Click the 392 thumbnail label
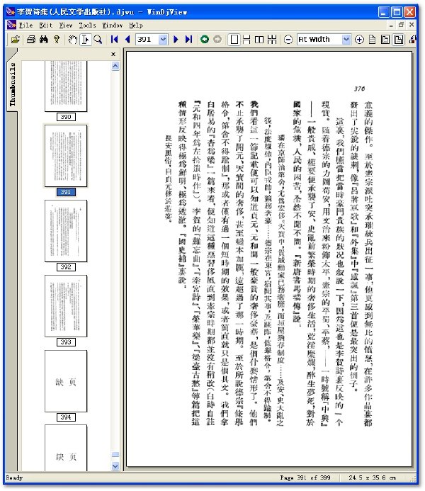The image size is (425, 491). (x=66, y=267)
